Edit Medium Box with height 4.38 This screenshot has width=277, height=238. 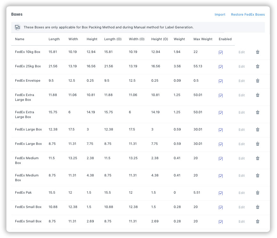coord(241,176)
